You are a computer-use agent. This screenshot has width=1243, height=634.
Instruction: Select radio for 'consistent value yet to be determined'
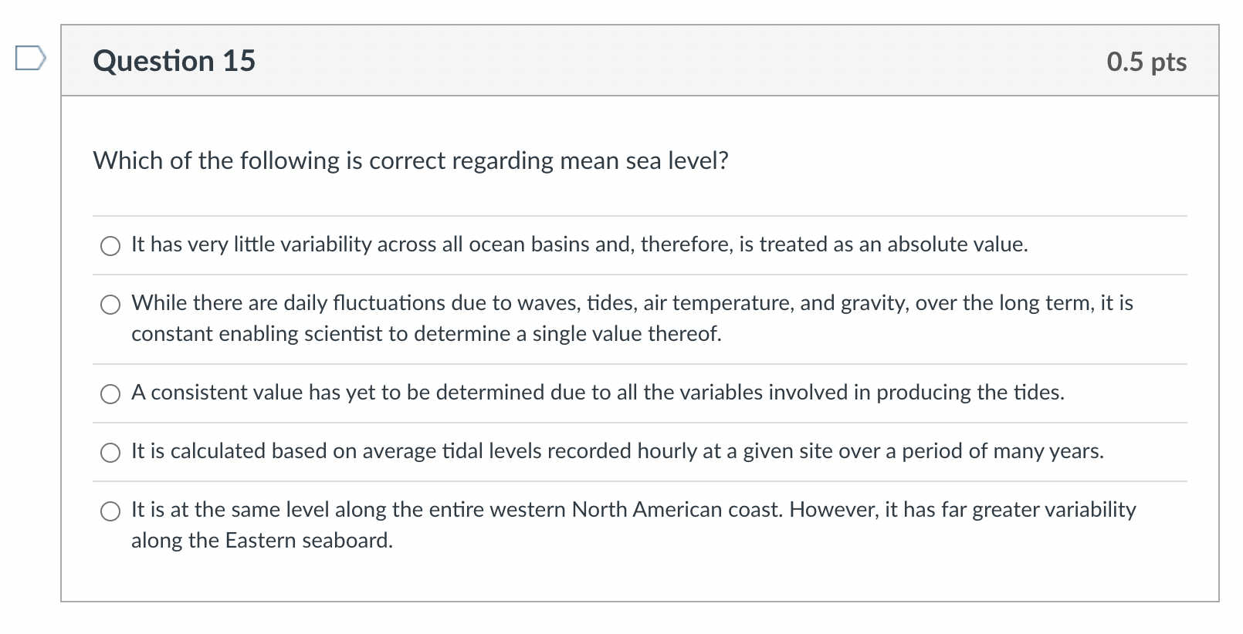click(x=111, y=394)
